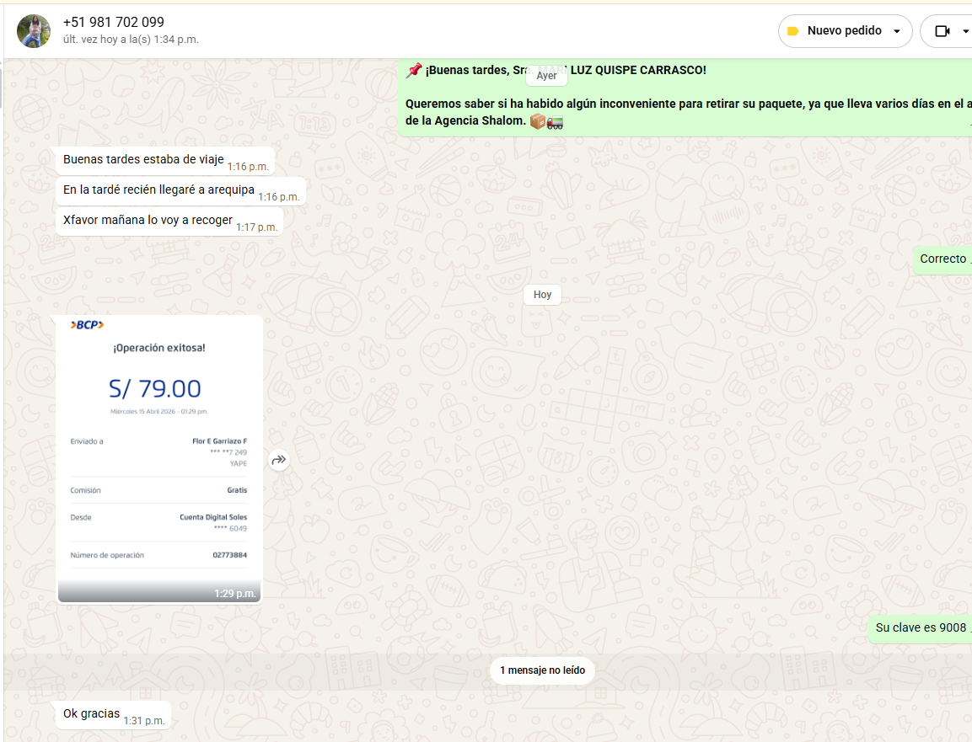Click the "Ayer" date chip
This screenshot has height=742, width=972.
[546, 76]
